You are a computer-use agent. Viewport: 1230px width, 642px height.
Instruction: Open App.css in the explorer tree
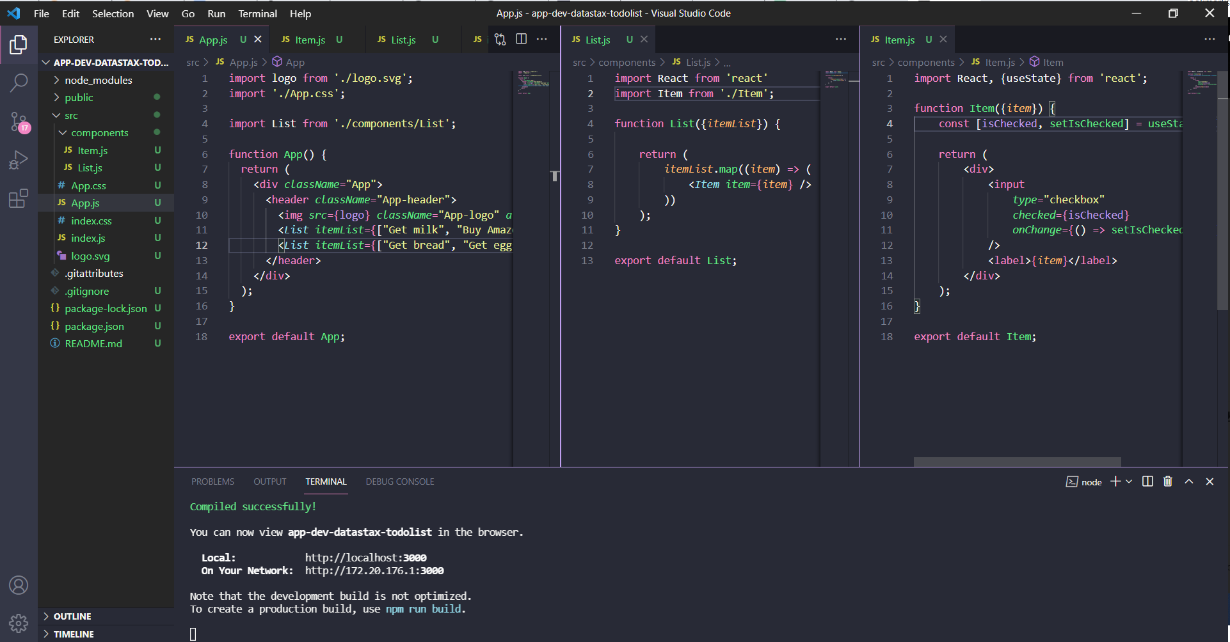tap(106, 185)
